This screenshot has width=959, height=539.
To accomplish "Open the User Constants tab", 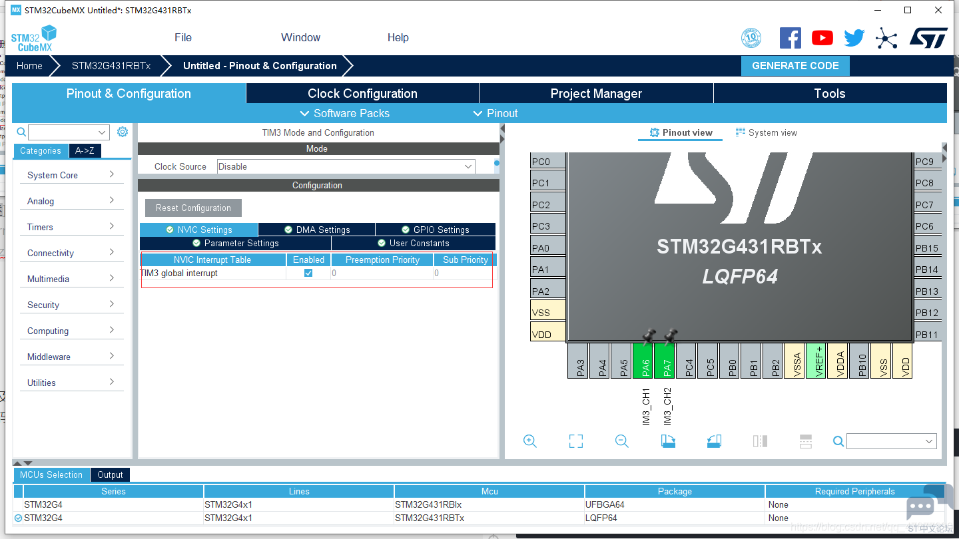I will click(414, 243).
